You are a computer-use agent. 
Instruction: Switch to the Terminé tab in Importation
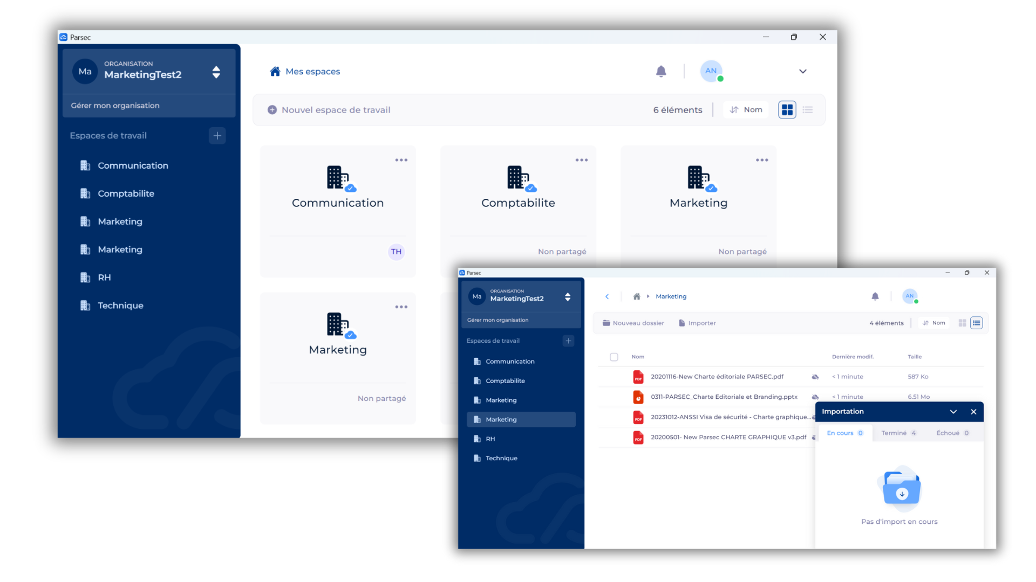coord(898,433)
